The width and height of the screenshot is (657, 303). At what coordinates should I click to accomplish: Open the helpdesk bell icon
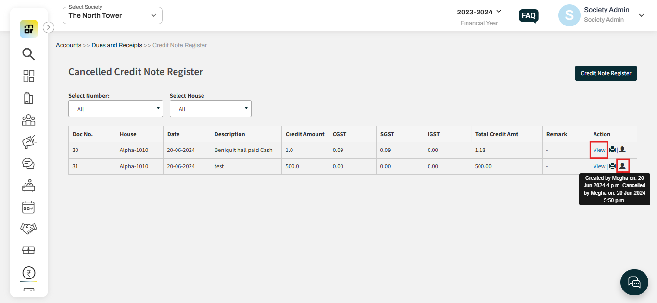point(29,186)
